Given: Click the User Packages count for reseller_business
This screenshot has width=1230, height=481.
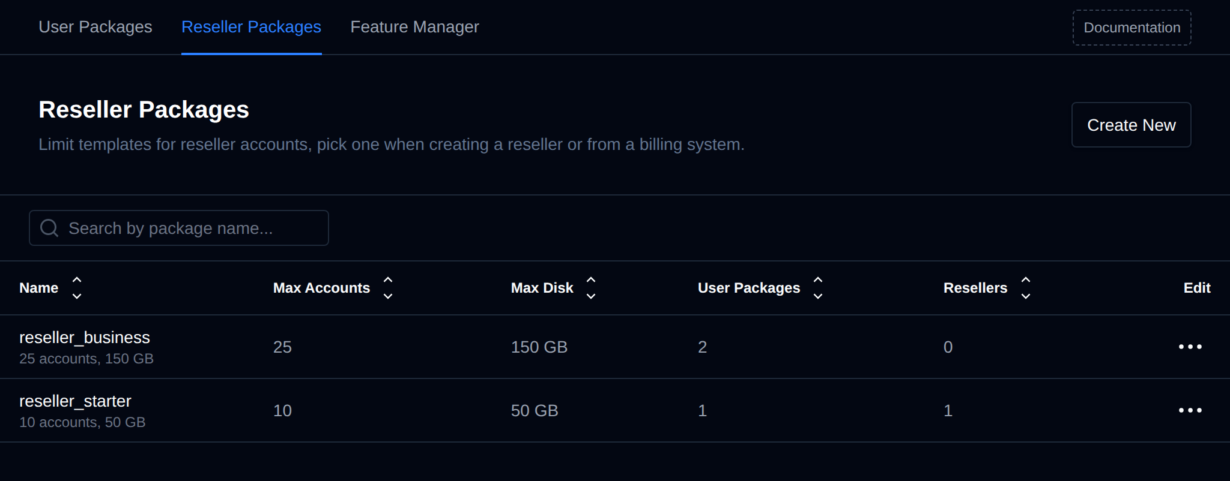Looking at the screenshot, I should point(702,347).
